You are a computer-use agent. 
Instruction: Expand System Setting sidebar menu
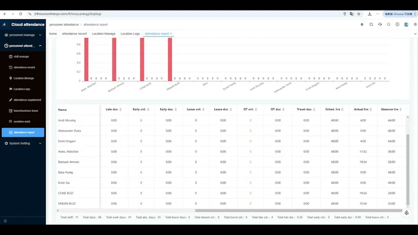pyautogui.click(x=22, y=143)
